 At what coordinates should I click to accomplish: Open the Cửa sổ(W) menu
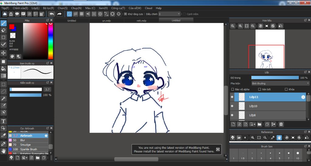coord(135,8)
